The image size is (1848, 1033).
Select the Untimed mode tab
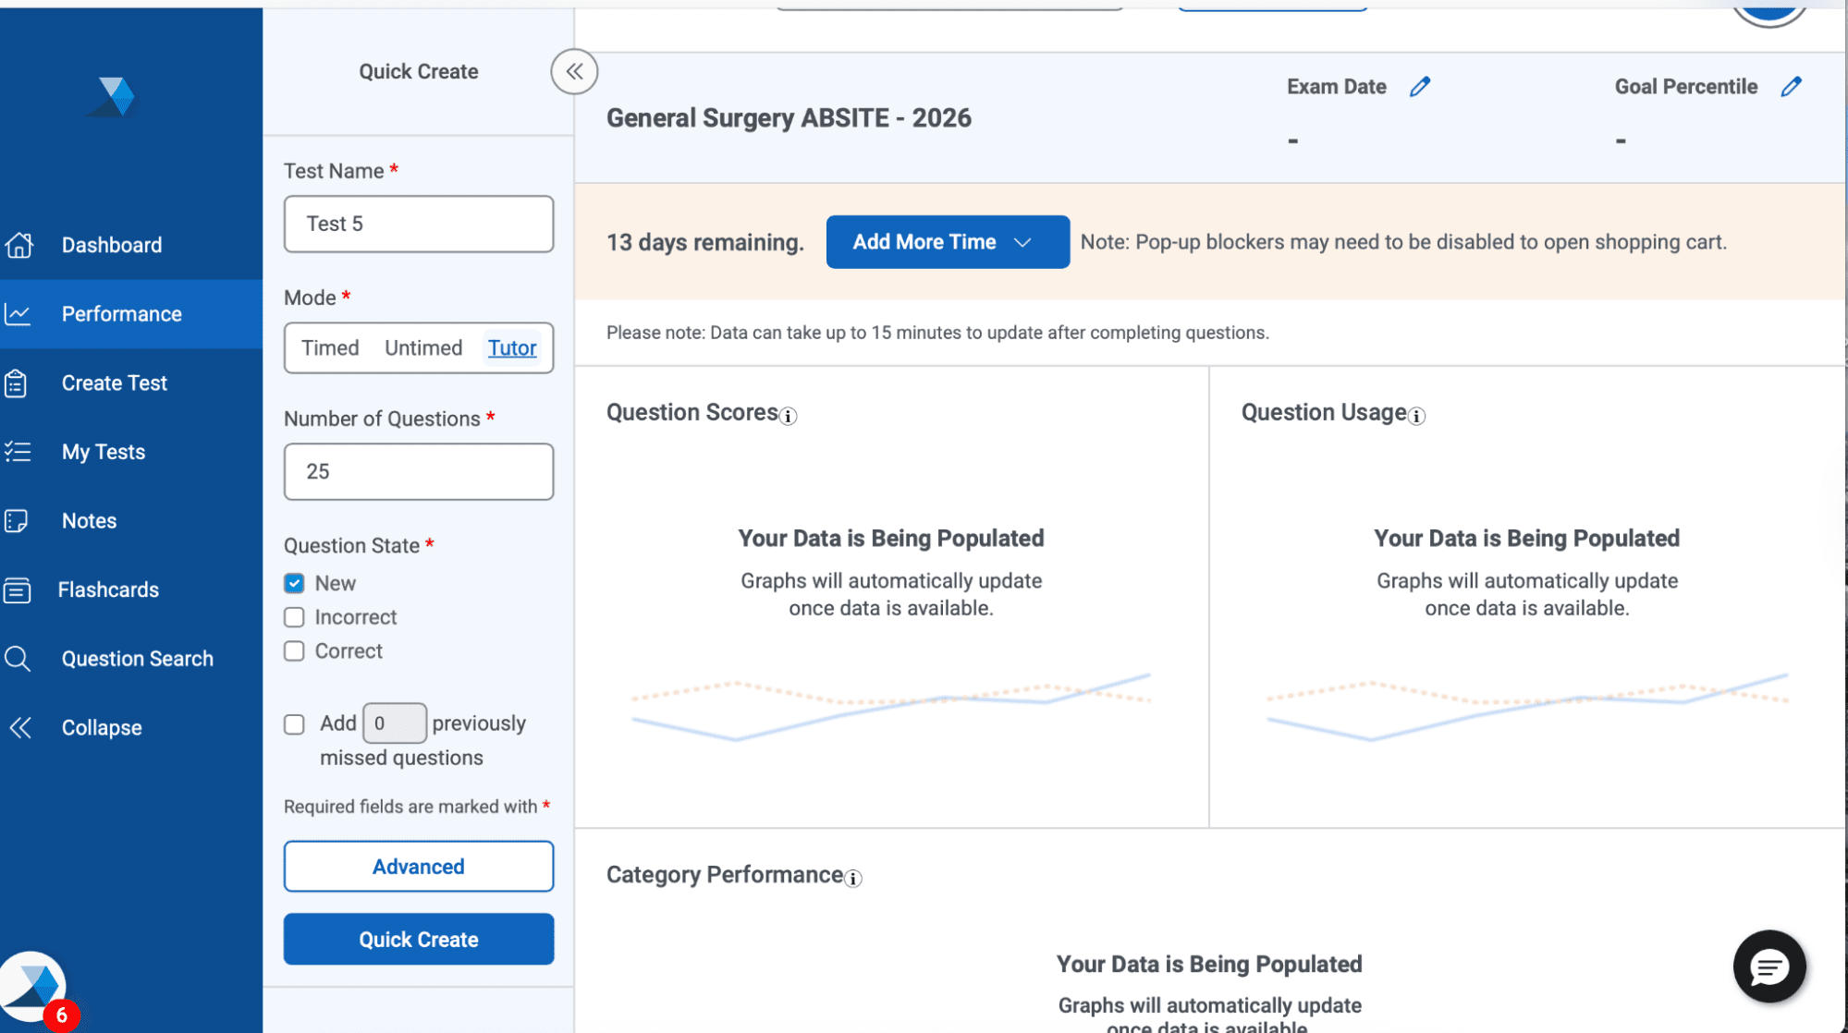pos(423,347)
